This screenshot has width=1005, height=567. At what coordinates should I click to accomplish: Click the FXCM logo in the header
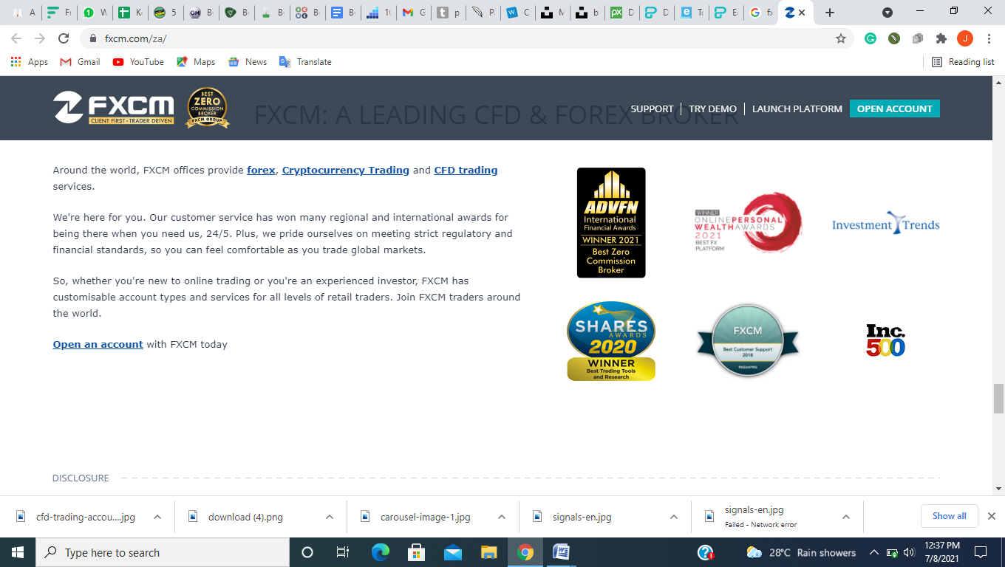[114, 109]
